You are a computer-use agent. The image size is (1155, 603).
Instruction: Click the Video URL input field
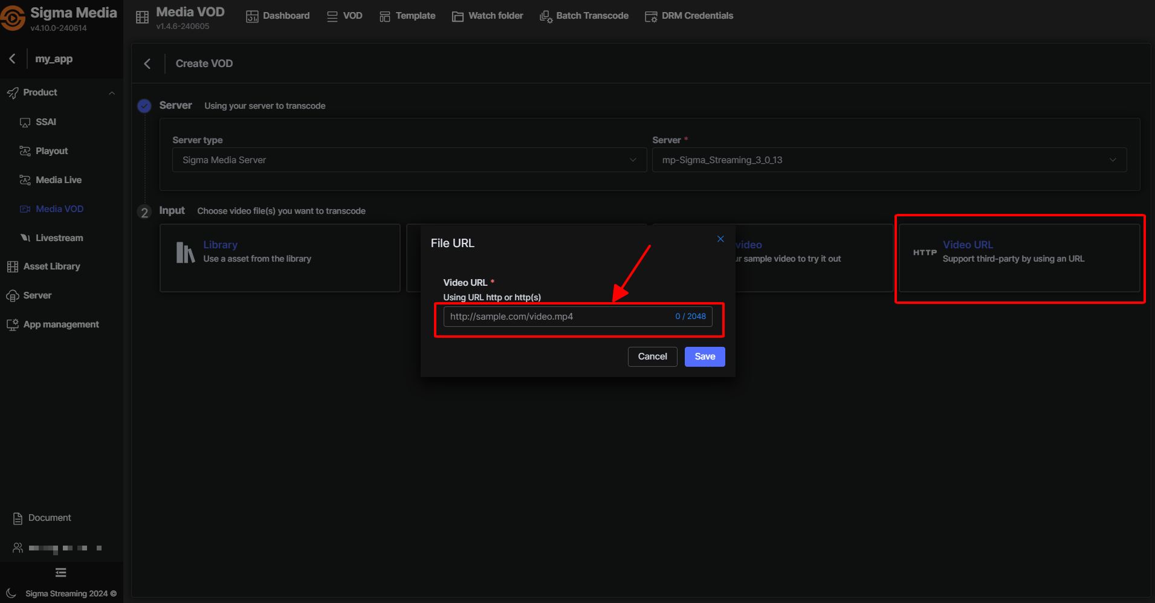[559, 317]
